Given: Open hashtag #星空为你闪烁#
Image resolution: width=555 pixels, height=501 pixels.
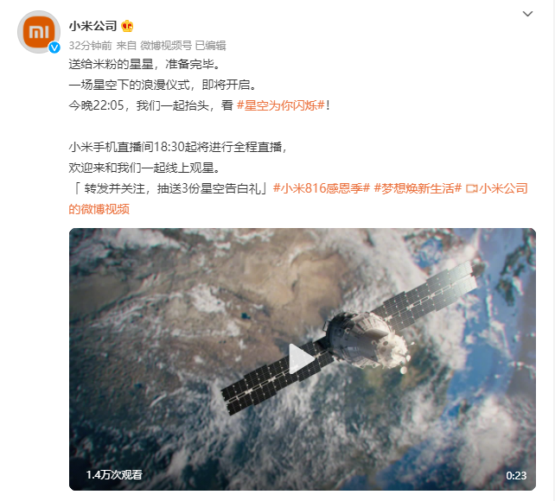Looking at the screenshot, I should click(281, 105).
